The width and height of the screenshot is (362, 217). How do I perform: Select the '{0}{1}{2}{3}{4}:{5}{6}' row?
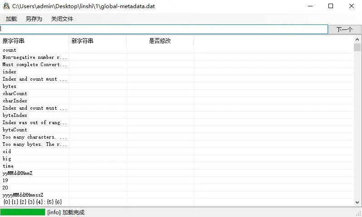point(176,202)
